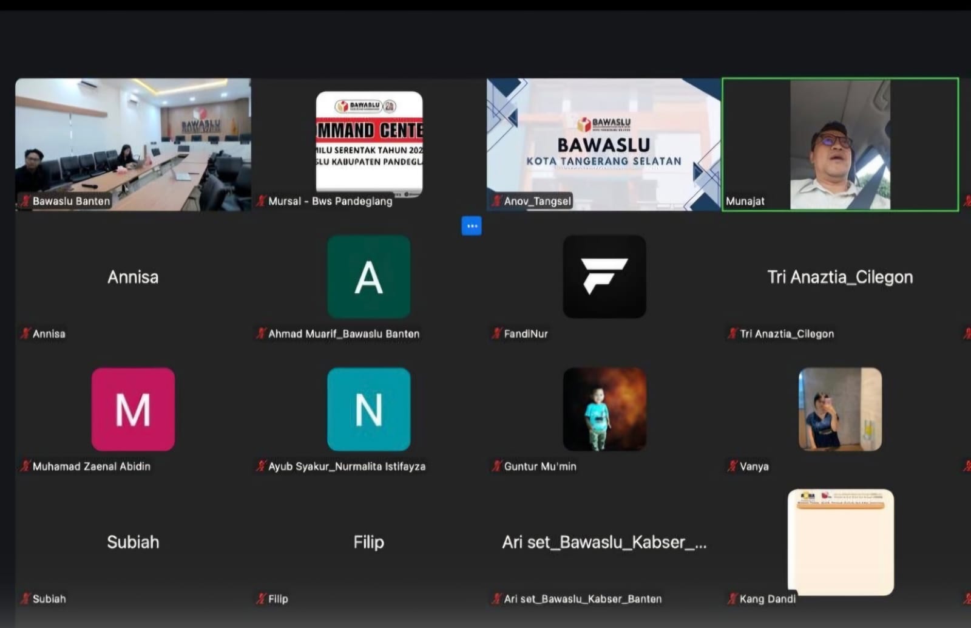Viewport: 971px width, 628px height.
Task: Click the muted mic icon next to Filip's name label
Action: point(262,599)
